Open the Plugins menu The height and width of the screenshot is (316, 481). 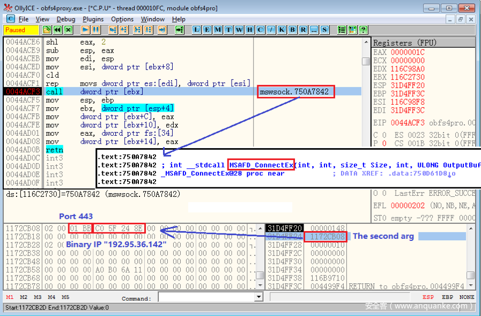pyautogui.click(x=93, y=19)
